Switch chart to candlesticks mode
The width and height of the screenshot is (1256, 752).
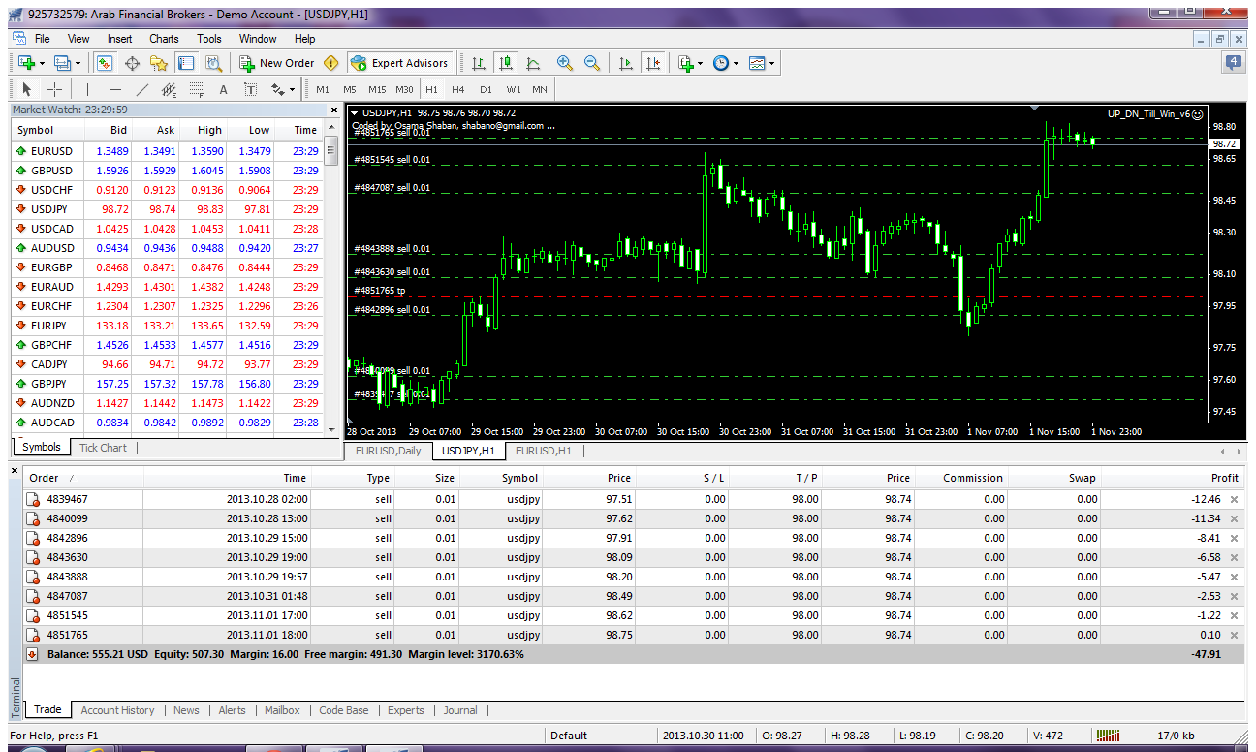(505, 63)
